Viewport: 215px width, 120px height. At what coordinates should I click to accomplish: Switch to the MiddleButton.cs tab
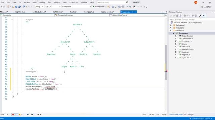pyautogui.click(x=39, y=12)
